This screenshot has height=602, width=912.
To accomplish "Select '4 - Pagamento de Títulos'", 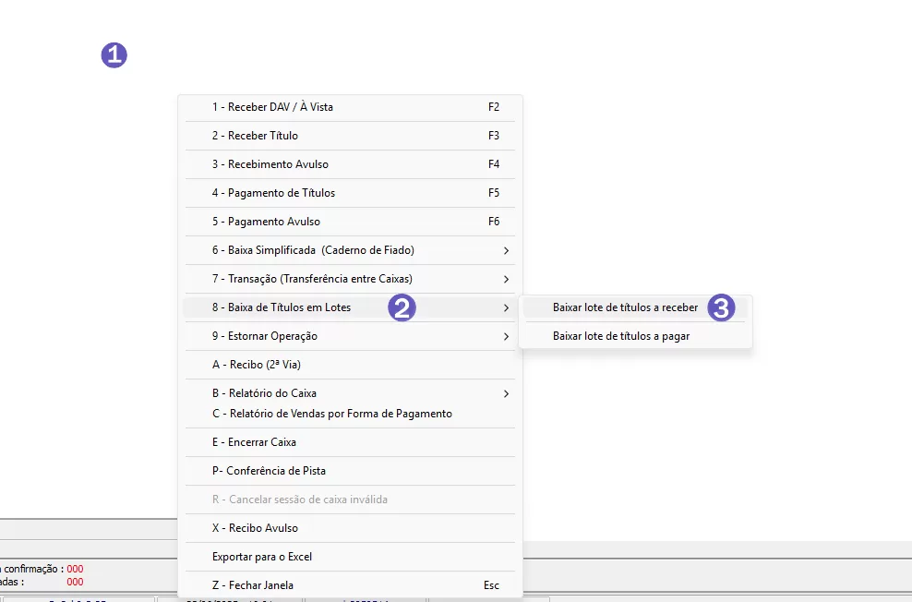I will click(273, 193).
